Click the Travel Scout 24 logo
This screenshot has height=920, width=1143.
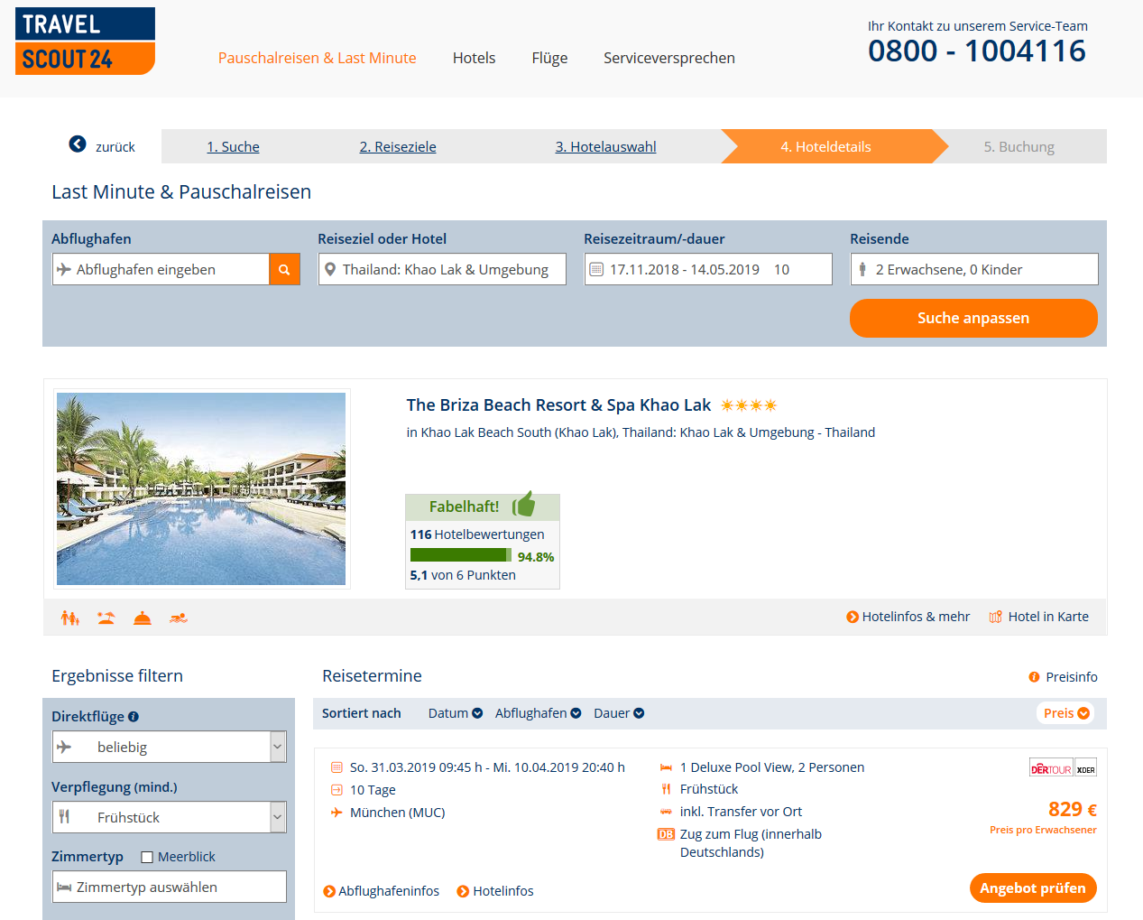click(x=85, y=41)
